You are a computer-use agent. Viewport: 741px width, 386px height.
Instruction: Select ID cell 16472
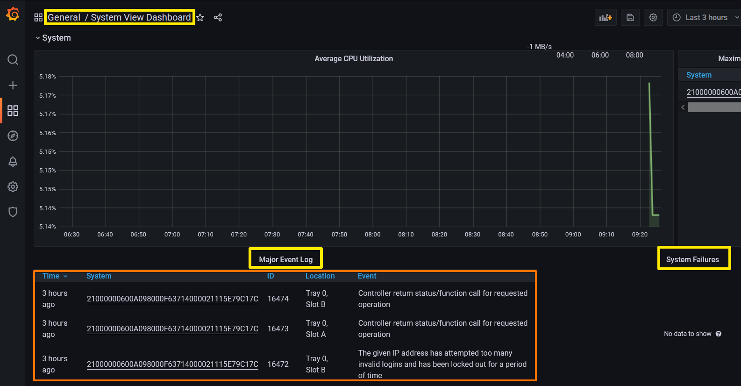pos(278,365)
